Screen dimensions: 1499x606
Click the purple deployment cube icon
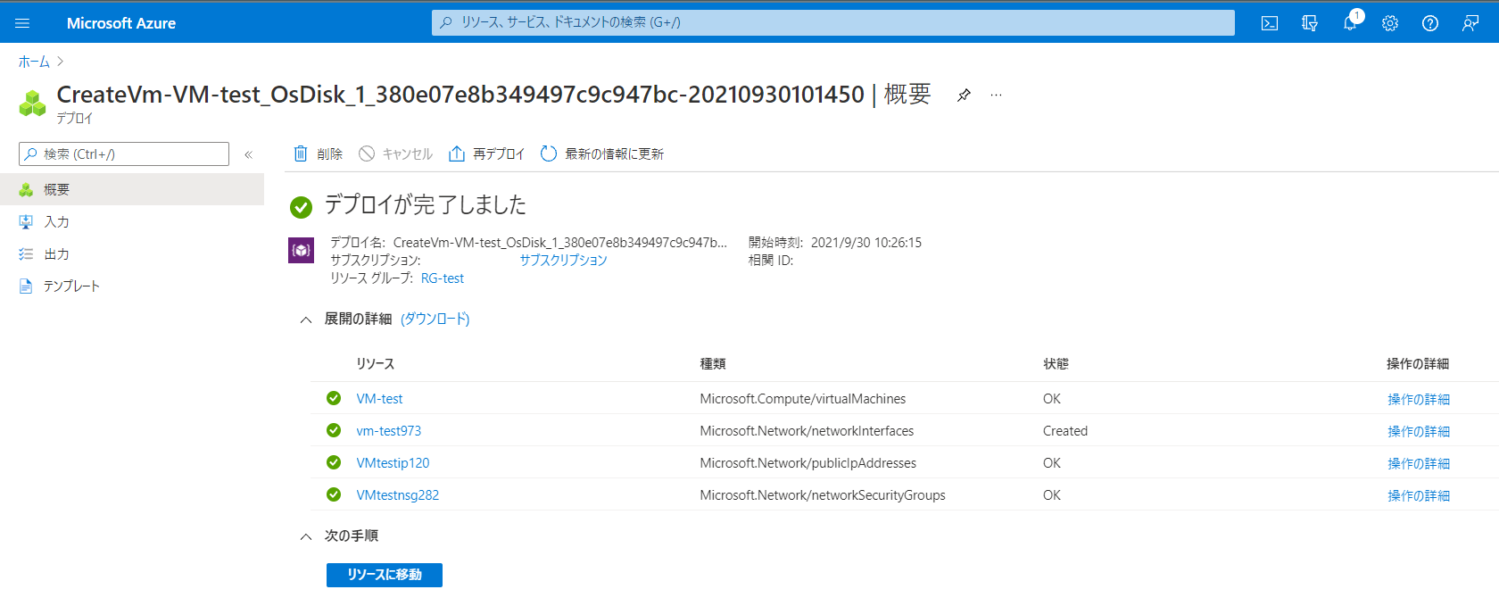(x=301, y=250)
